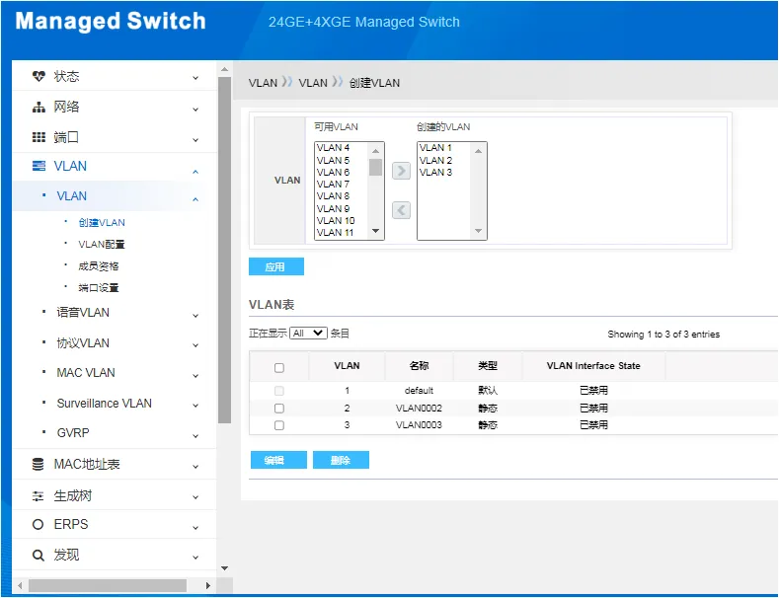Open the 成员资格 menu item
This screenshot has height=598, width=779.
click(99, 266)
